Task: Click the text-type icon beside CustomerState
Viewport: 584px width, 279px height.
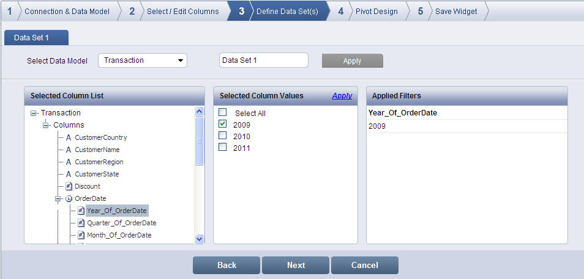Action: pyautogui.click(x=69, y=174)
